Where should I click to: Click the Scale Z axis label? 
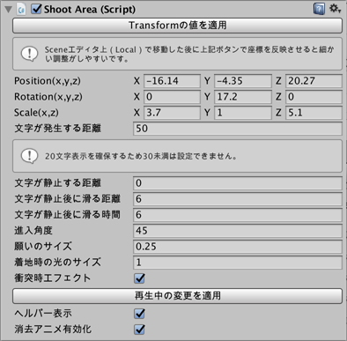[x=278, y=113]
